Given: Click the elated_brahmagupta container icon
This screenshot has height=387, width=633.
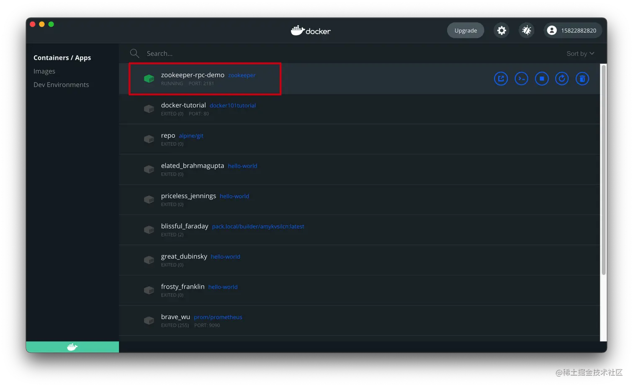Looking at the screenshot, I should click(x=149, y=169).
